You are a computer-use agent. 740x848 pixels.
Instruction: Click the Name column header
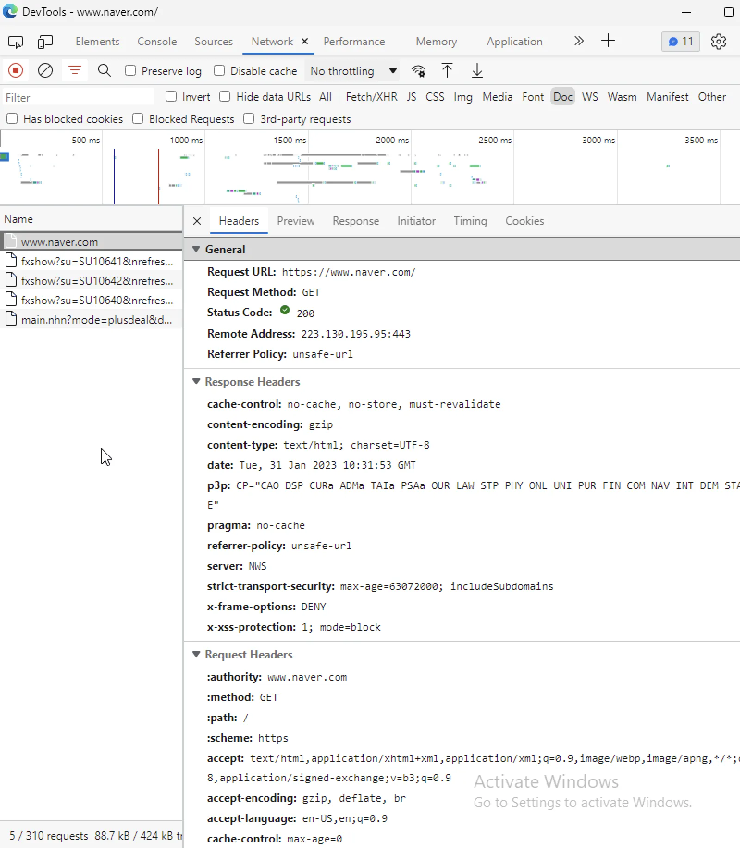(x=91, y=219)
